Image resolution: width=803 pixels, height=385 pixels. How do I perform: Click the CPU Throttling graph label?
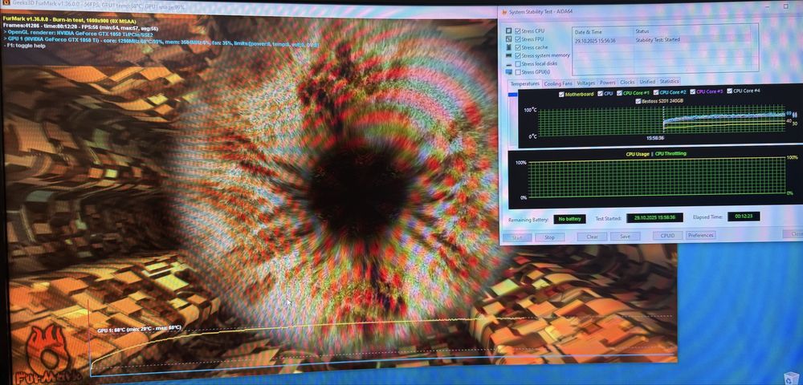pyautogui.click(x=671, y=153)
